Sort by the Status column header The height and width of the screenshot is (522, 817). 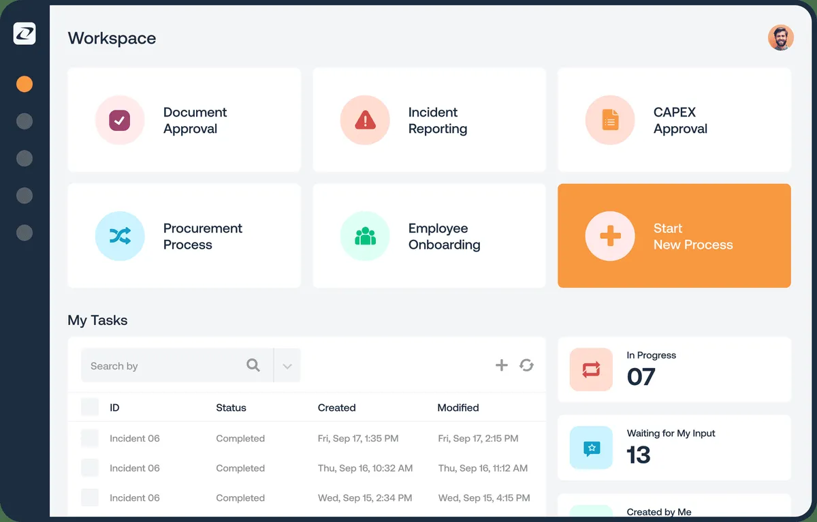click(231, 408)
